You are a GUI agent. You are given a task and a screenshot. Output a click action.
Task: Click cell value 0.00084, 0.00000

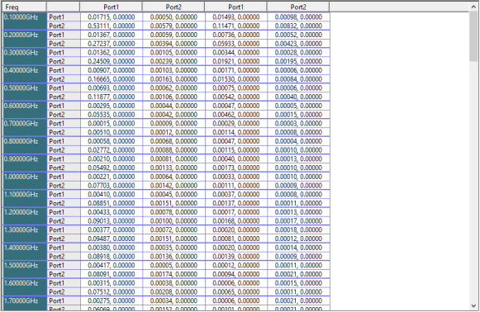point(298,79)
